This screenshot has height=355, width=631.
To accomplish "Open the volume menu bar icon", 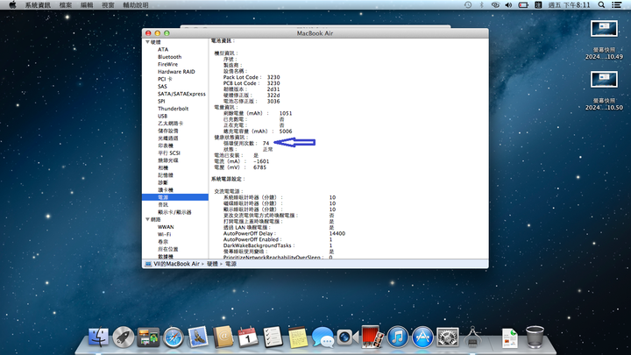I will coord(508,5).
